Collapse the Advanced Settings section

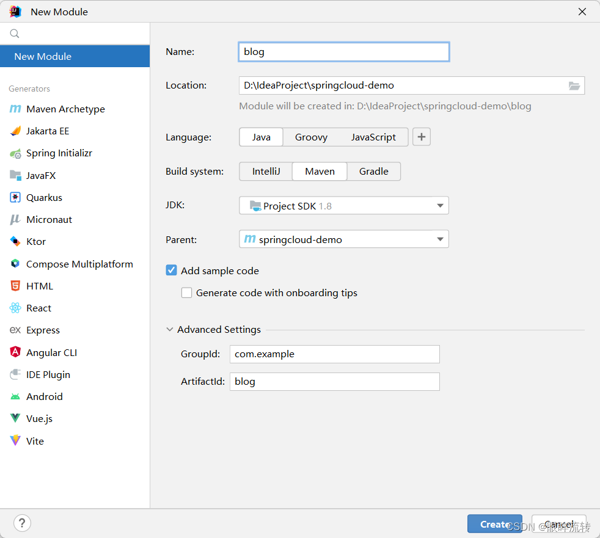pyautogui.click(x=169, y=329)
